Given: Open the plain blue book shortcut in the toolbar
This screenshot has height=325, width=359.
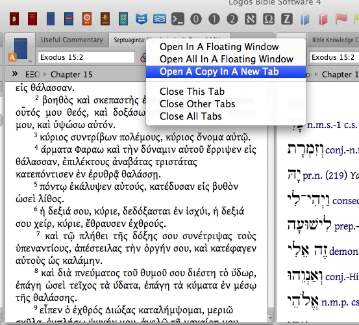Looking at the screenshot, I should pos(51,19).
